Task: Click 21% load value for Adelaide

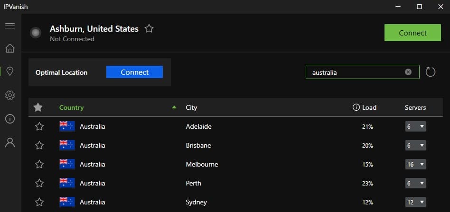Action: pyautogui.click(x=367, y=126)
